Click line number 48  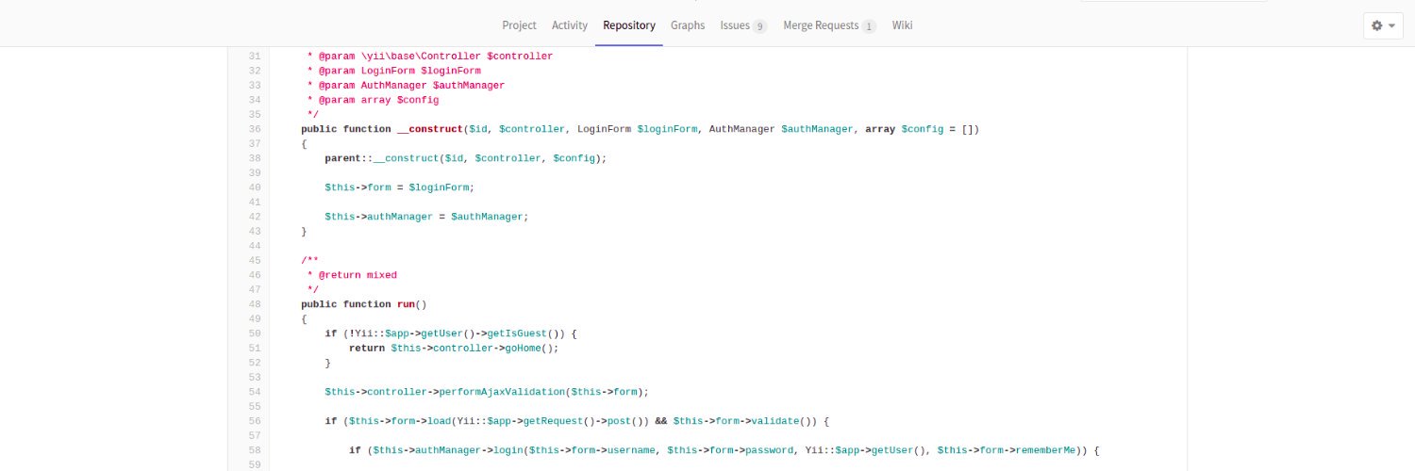point(255,304)
